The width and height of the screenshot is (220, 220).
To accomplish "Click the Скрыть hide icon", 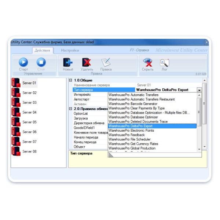I will click(147, 62).
